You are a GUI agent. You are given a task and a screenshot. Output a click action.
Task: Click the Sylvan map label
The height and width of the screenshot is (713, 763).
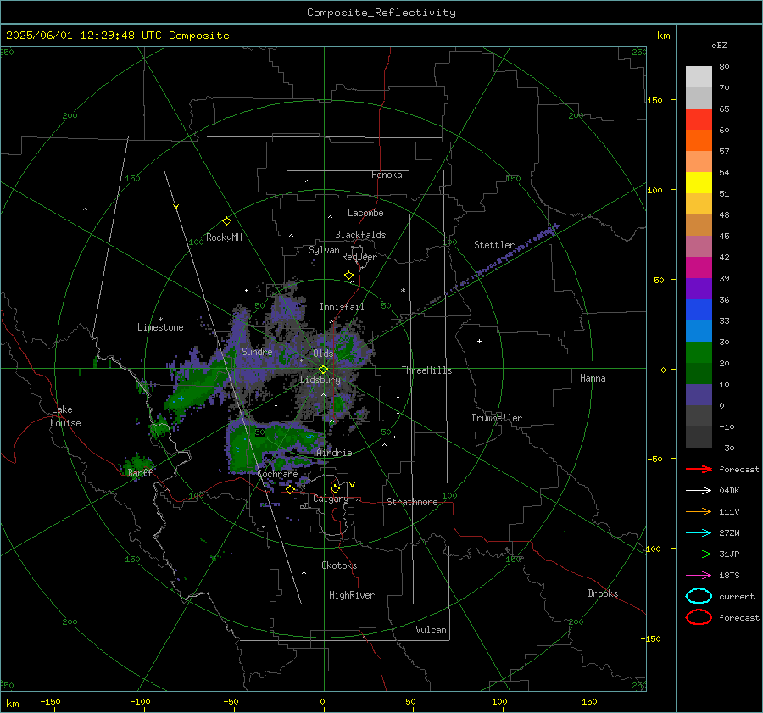pos(324,250)
